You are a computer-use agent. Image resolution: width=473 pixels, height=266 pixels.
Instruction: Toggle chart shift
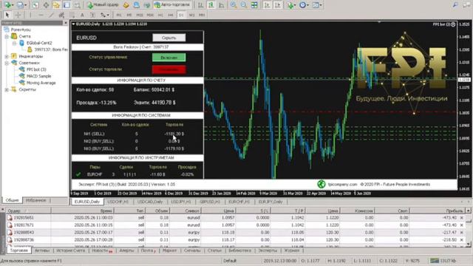pyautogui.click(x=278, y=5)
